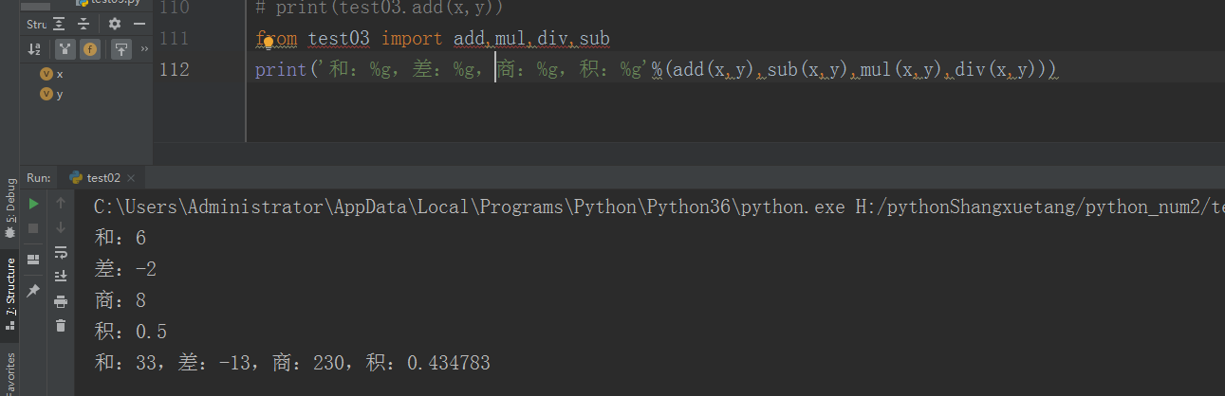This screenshot has width=1225, height=396.
Task: Toggle Autoscroll from Source button
Action: [121, 49]
